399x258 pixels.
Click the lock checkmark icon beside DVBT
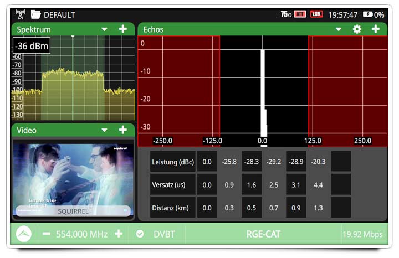pyautogui.click(x=140, y=234)
